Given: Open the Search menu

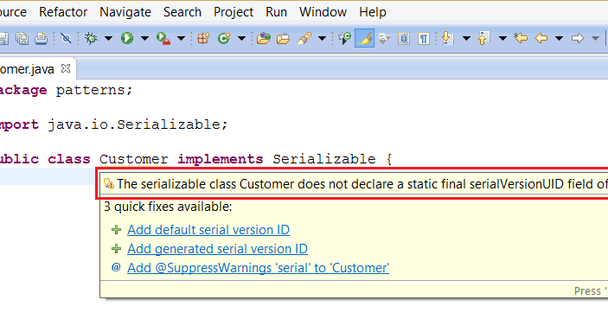Looking at the screenshot, I should click(182, 12).
